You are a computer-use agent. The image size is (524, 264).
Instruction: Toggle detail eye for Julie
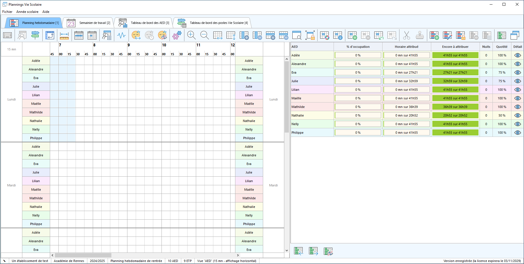coord(517,81)
